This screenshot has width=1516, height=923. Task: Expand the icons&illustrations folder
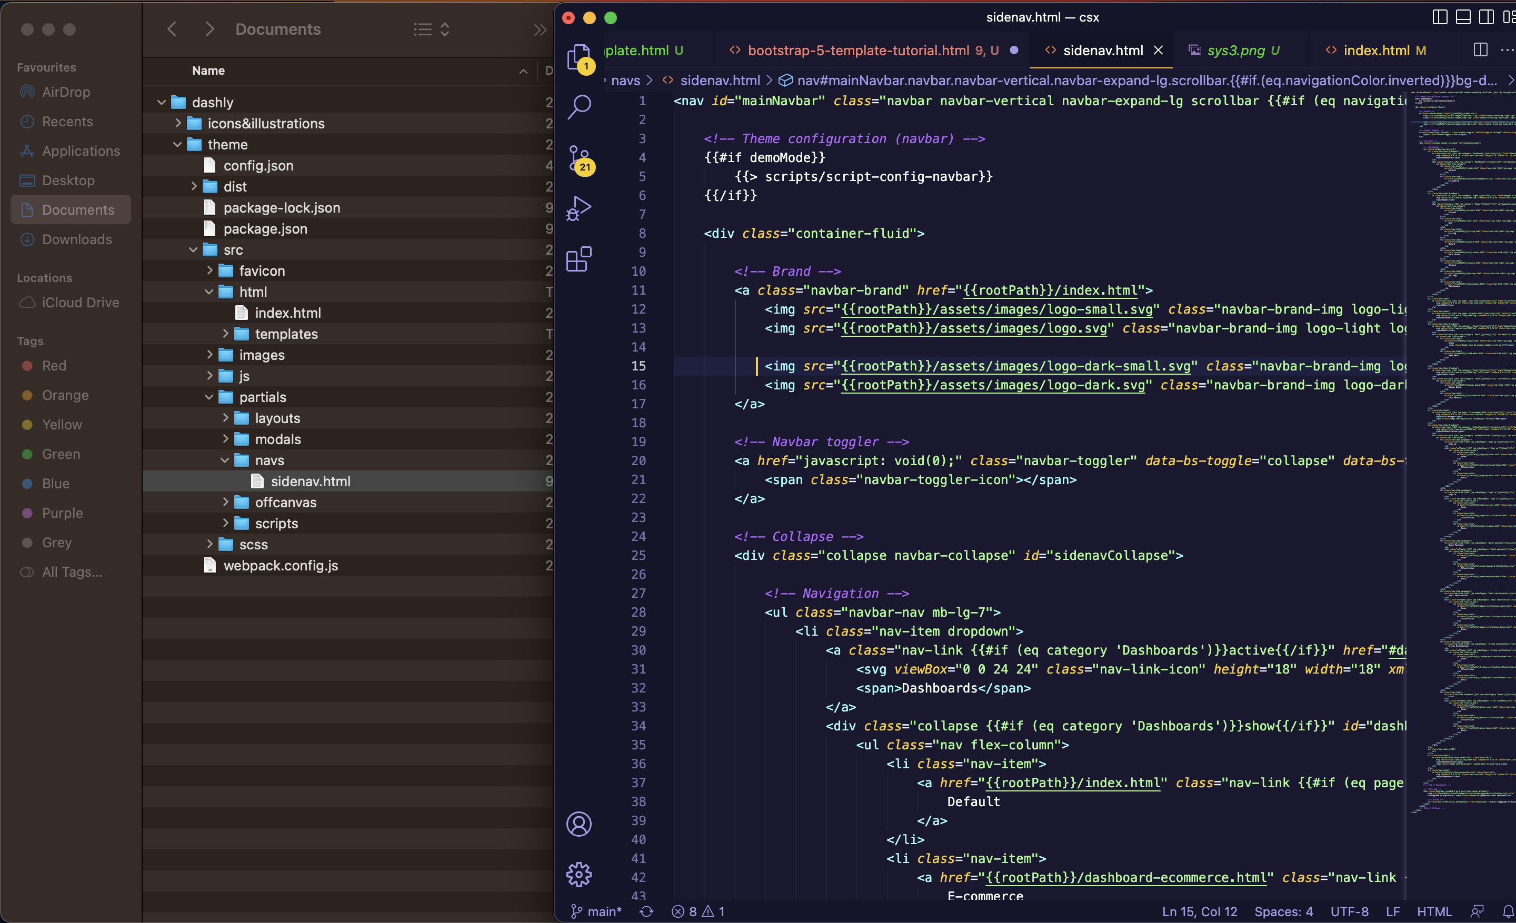[x=177, y=123]
